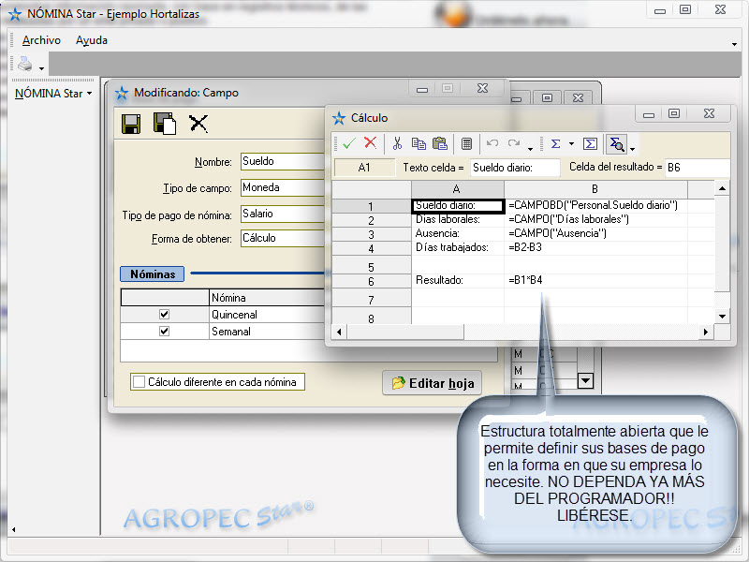Screen dimensions: 749x562
Task: Open dropdown arrow beside formula view icon
Action: click(x=633, y=149)
